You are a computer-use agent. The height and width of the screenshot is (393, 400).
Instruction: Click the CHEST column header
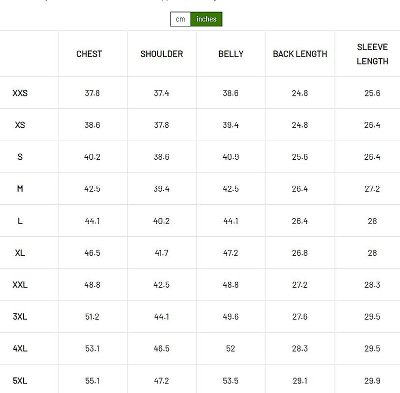pyautogui.click(x=89, y=54)
